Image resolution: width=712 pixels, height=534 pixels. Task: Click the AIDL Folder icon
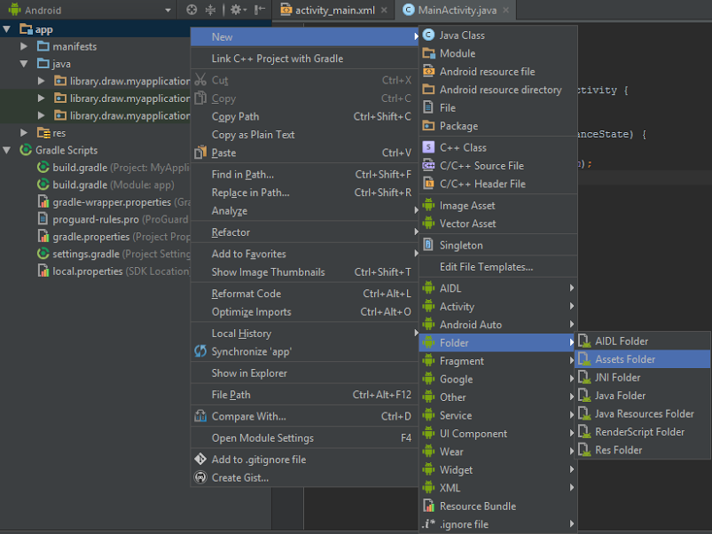pyautogui.click(x=584, y=341)
